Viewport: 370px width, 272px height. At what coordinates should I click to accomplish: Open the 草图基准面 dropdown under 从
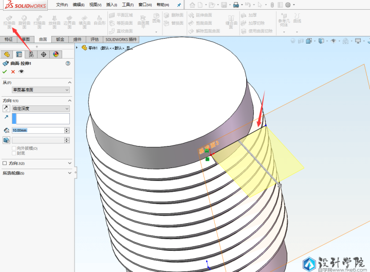tap(41, 89)
